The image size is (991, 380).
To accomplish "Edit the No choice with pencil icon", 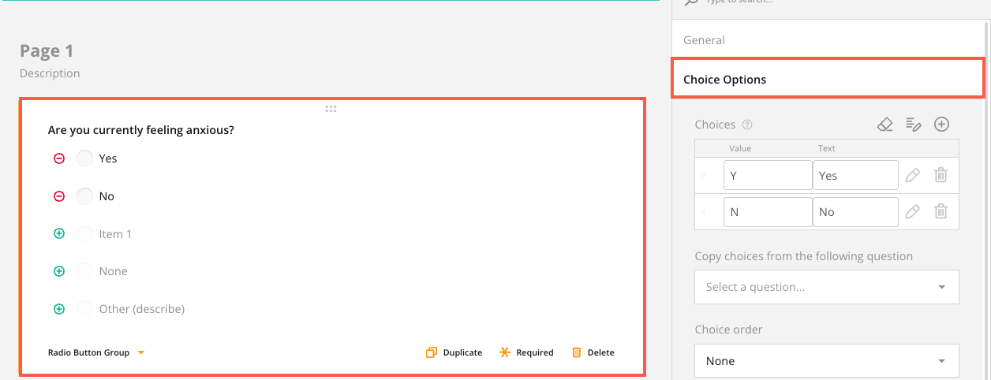I will tap(913, 211).
